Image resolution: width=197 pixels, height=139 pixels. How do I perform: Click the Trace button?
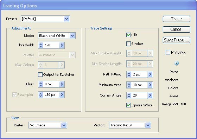[177, 19]
